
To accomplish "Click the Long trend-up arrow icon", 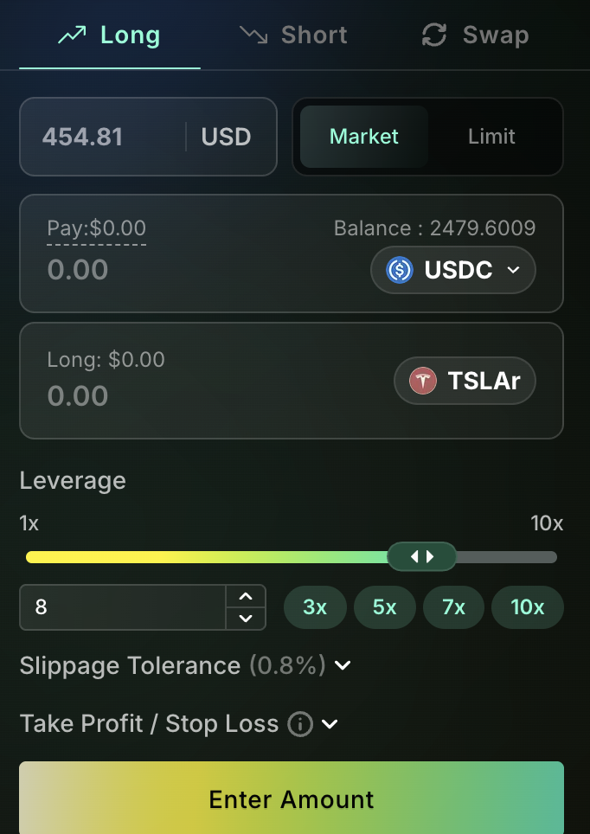I will click(x=72, y=35).
